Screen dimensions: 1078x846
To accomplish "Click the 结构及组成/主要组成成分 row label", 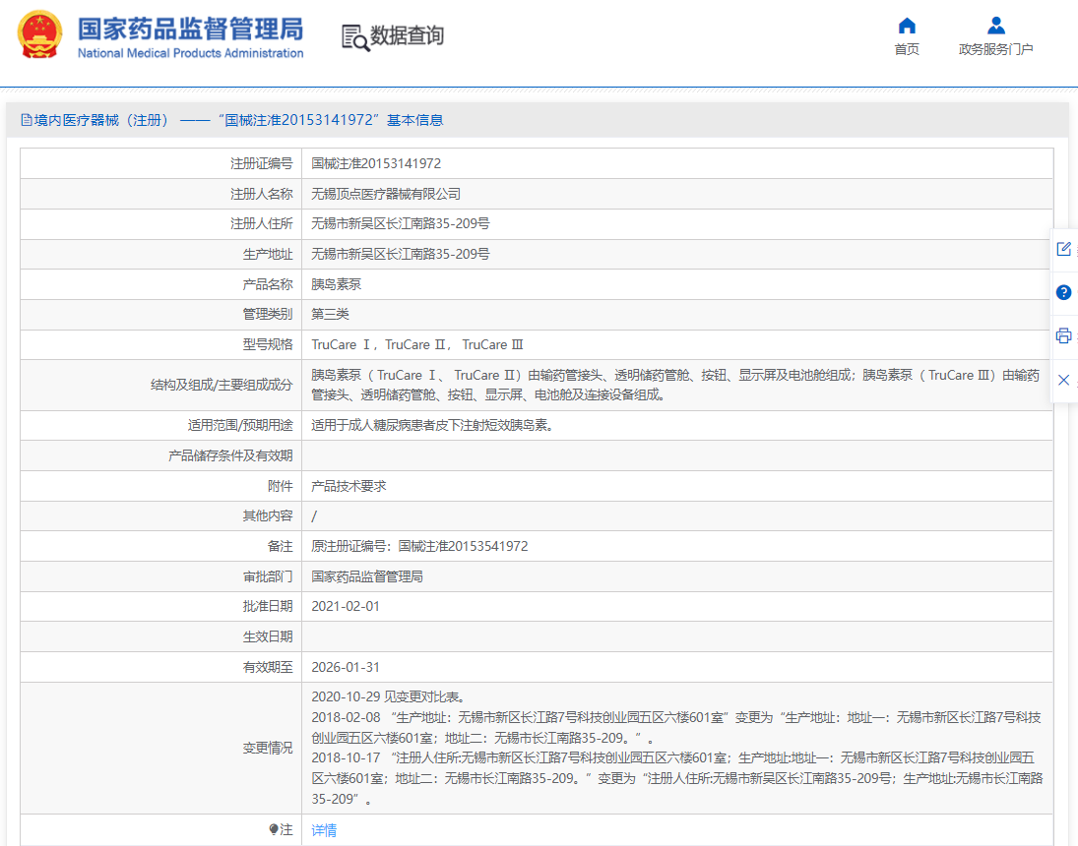I will pos(222,385).
